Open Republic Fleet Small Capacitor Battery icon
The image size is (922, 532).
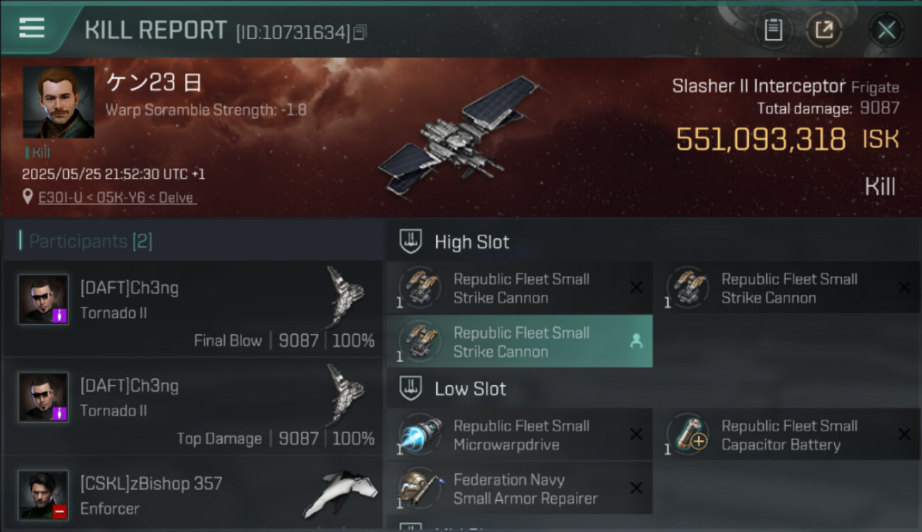(688, 435)
